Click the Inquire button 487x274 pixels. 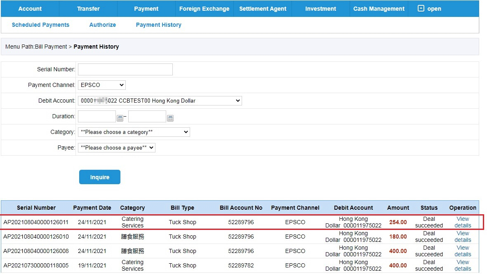(x=100, y=177)
